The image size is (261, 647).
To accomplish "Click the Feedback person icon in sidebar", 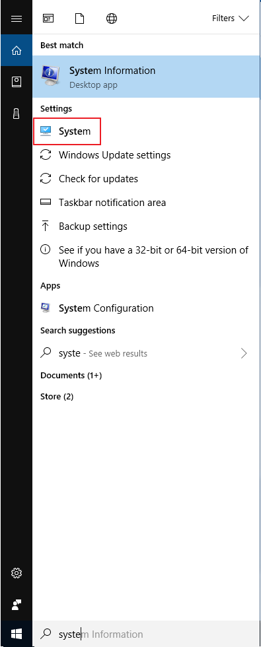I will [16, 605].
